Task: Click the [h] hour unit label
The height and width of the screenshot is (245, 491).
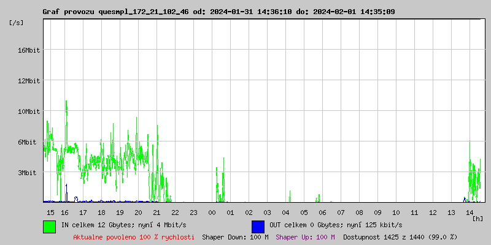Action: coord(478,219)
